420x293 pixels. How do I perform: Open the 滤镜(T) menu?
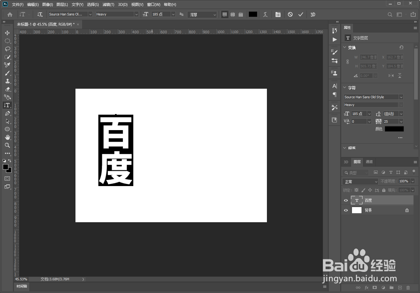(x=108, y=4)
